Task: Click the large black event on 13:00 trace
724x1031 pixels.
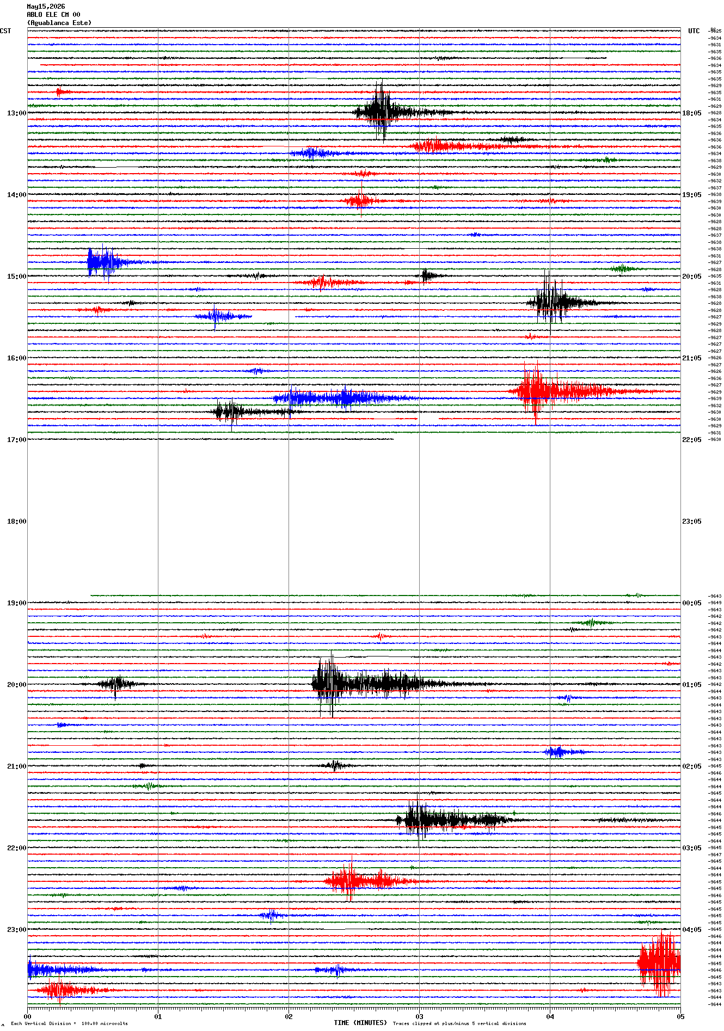Action: [381, 112]
